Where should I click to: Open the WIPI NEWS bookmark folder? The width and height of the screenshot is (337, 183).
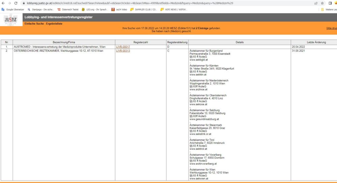point(174,9)
